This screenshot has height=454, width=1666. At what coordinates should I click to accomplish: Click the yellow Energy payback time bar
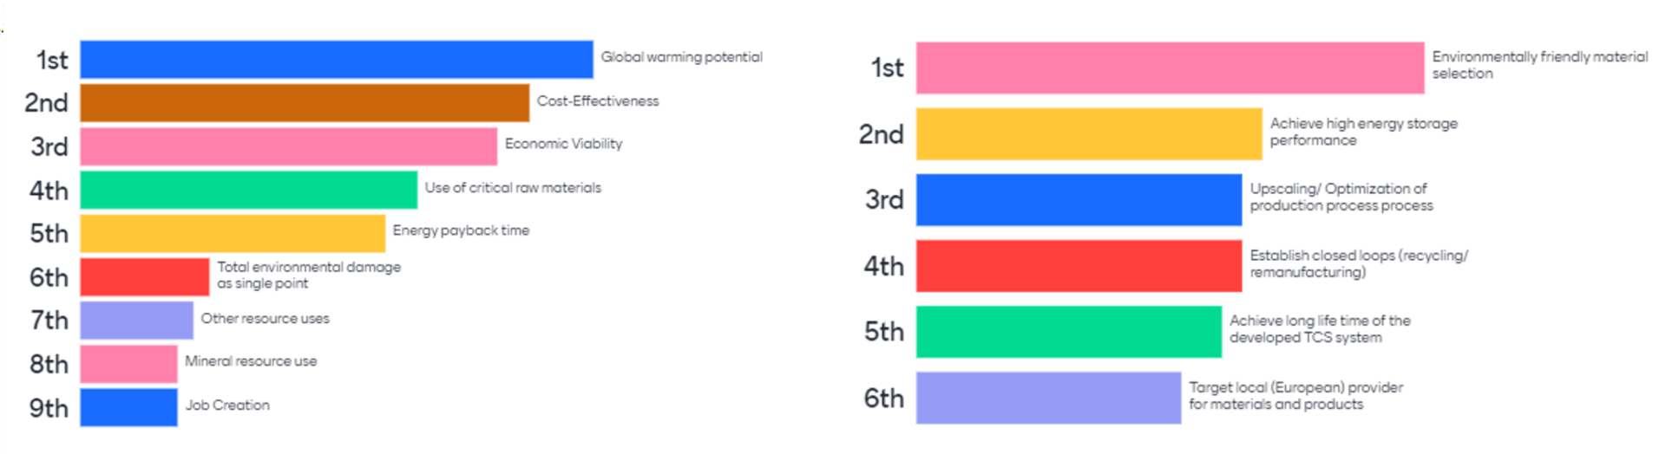coord(233,233)
